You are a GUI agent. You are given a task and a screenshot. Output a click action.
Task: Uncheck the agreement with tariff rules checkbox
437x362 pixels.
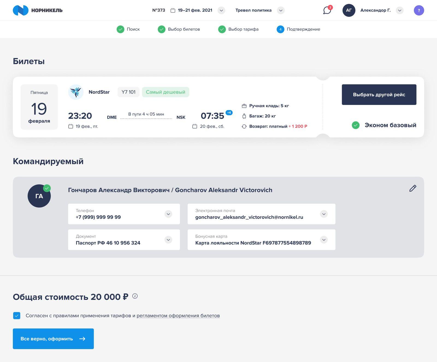tap(17, 316)
